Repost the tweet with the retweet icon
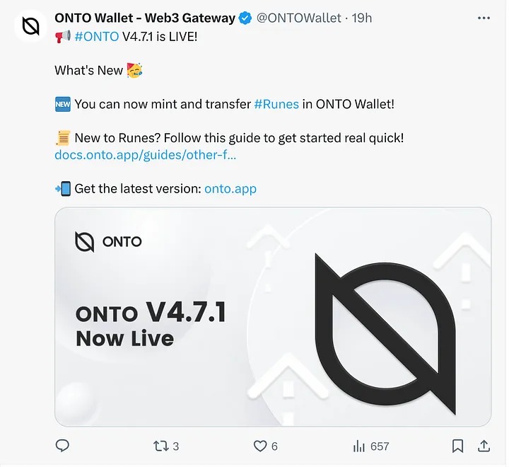Image resolution: width=509 pixels, height=467 pixels. (x=160, y=446)
